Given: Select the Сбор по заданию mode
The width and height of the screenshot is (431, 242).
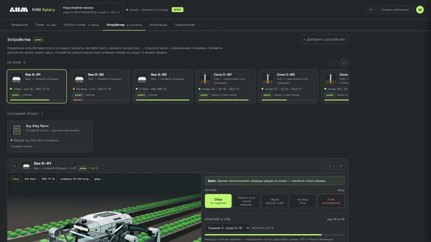Looking at the screenshot, I should tap(218, 201).
